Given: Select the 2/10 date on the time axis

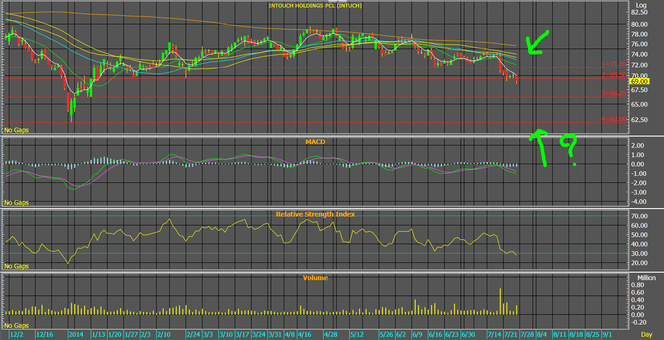Looking at the screenshot, I should (x=164, y=334).
